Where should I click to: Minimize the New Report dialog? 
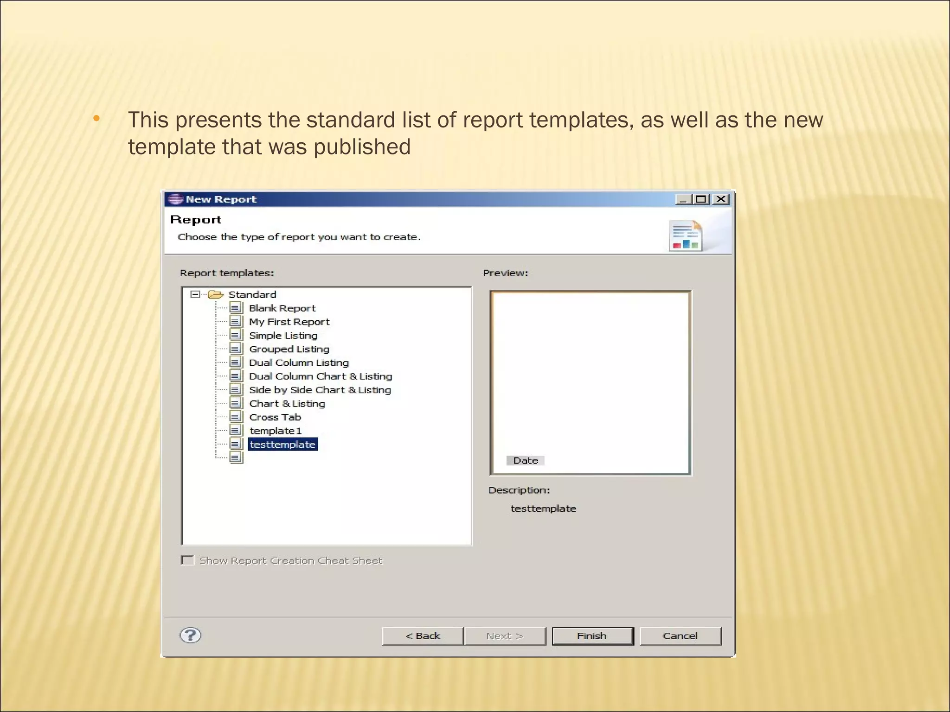[x=683, y=199]
